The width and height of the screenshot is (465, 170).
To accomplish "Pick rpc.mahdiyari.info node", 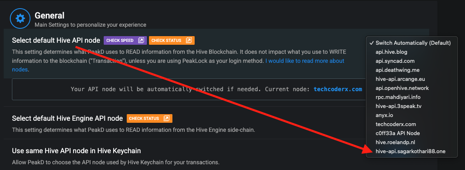I will [x=398, y=97].
